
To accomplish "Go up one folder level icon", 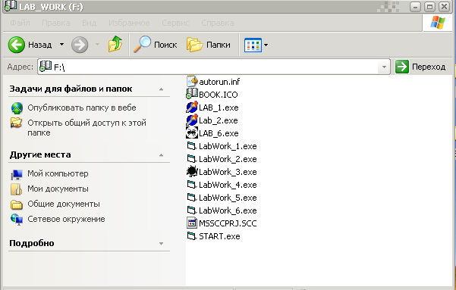I will [115, 44].
